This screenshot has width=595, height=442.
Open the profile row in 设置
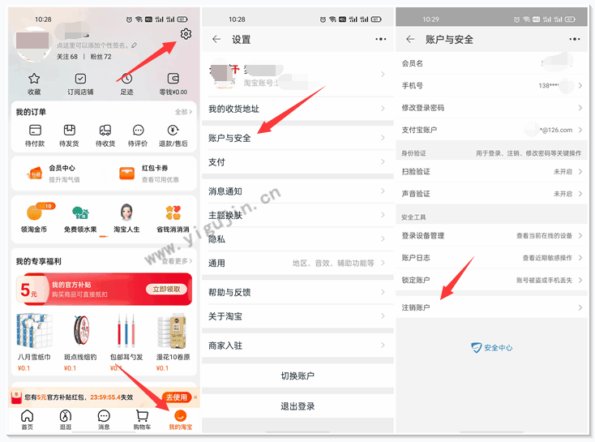297,74
